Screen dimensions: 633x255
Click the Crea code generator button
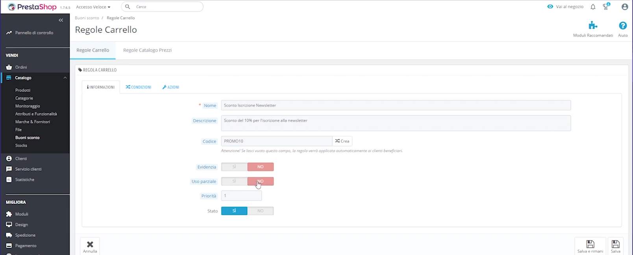point(342,141)
